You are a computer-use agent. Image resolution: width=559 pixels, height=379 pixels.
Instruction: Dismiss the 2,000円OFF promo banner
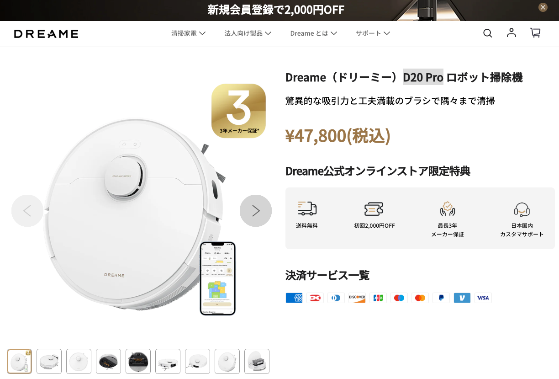click(543, 7)
